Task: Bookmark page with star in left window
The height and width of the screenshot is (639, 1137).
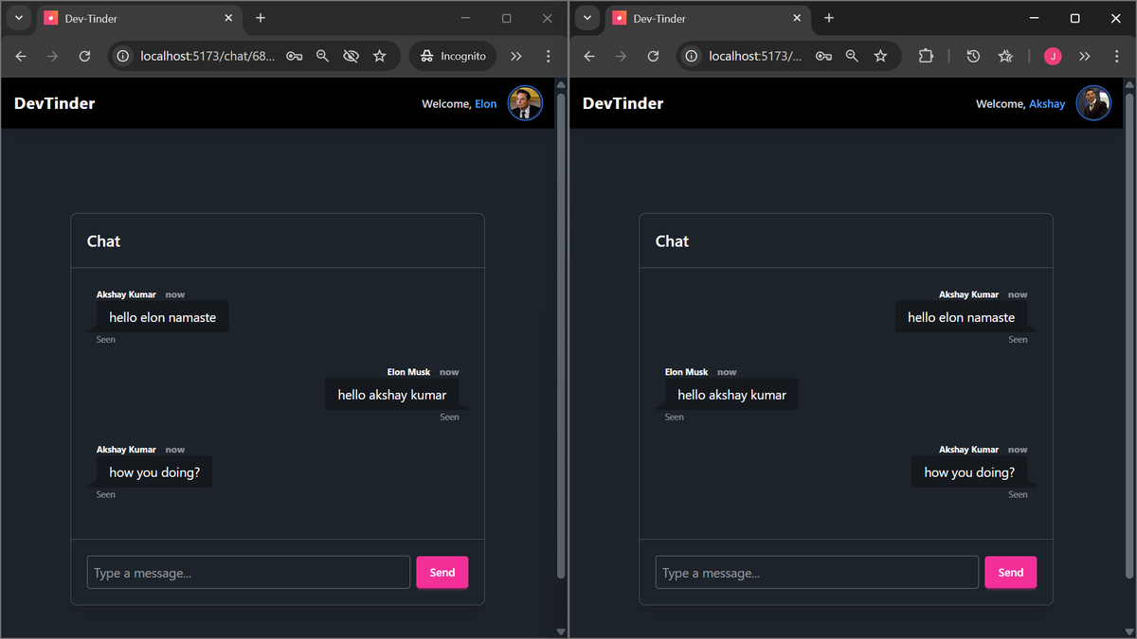Action: (x=380, y=56)
